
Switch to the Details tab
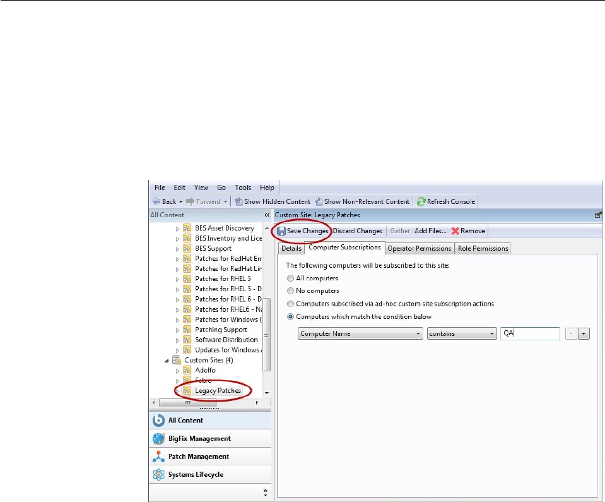(x=291, y=248)
